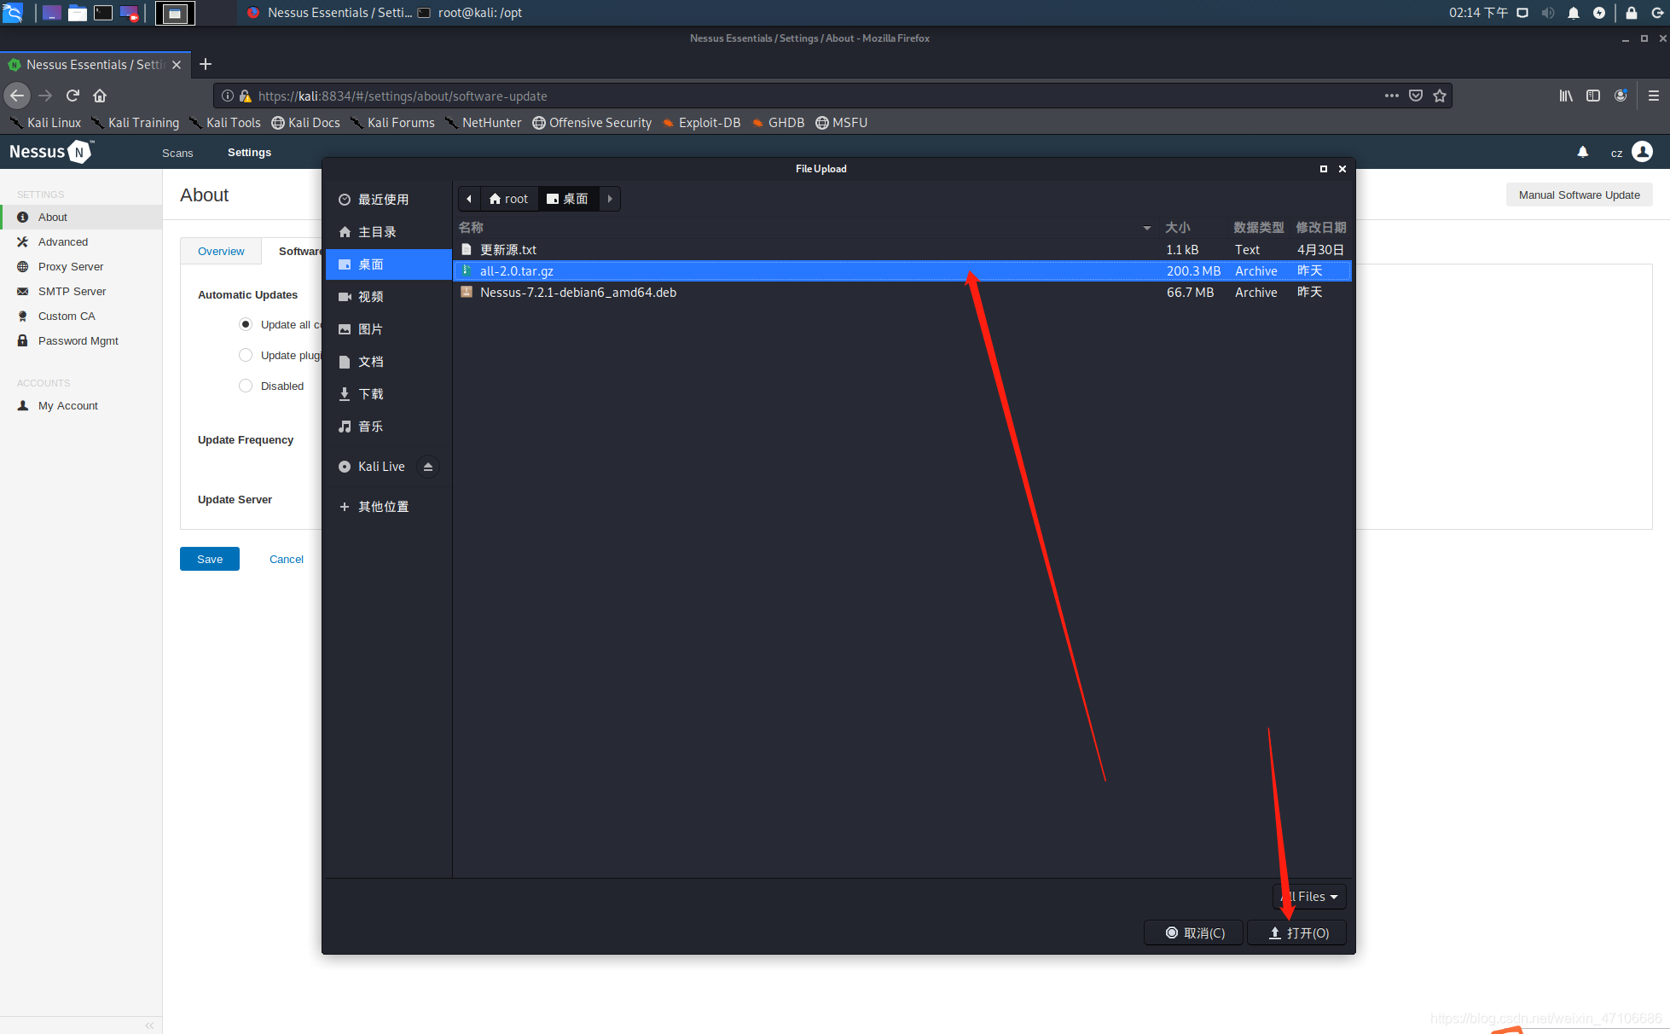Eject the Kali Live volume
1670x1034 pixels.
point(428,467)
